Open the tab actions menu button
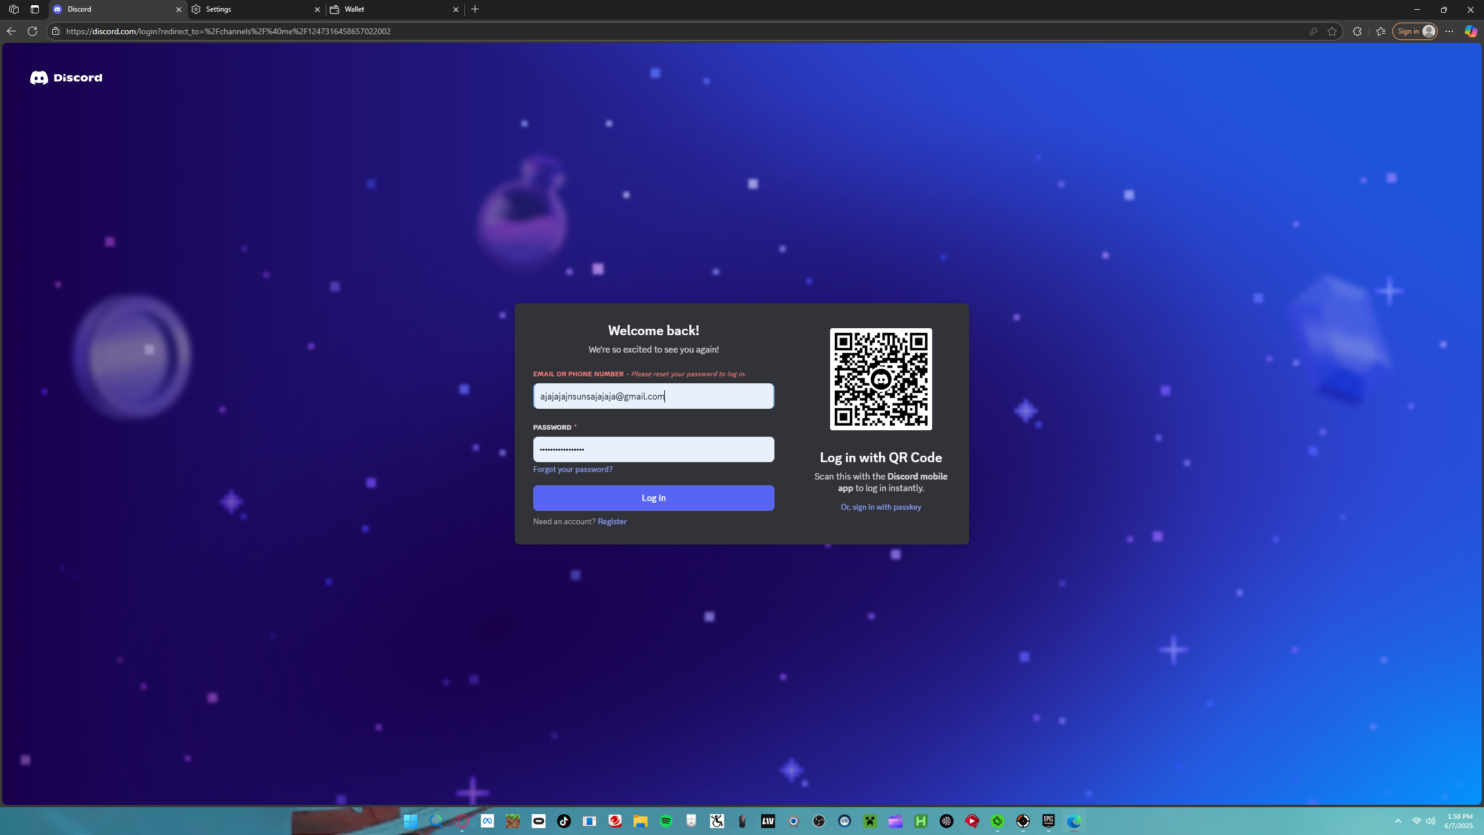 tap(35, 9)
